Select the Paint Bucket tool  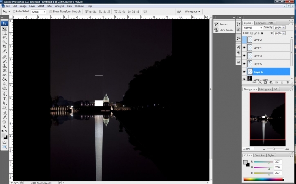(x=4, y=79)
